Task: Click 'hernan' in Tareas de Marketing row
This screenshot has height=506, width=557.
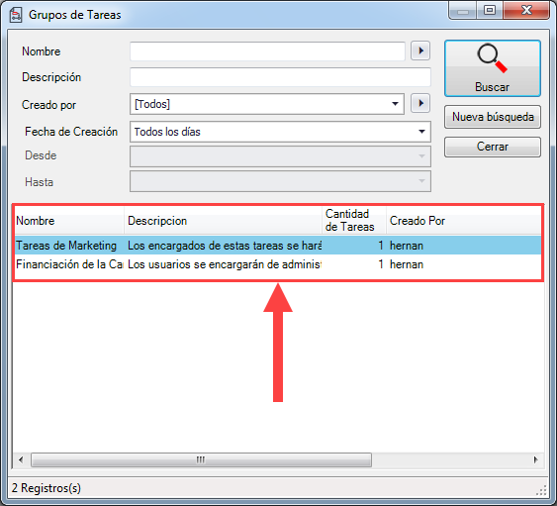Action: [x=407, y=246]
